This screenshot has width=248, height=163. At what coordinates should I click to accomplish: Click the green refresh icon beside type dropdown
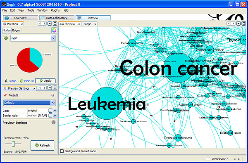(6, 38)
